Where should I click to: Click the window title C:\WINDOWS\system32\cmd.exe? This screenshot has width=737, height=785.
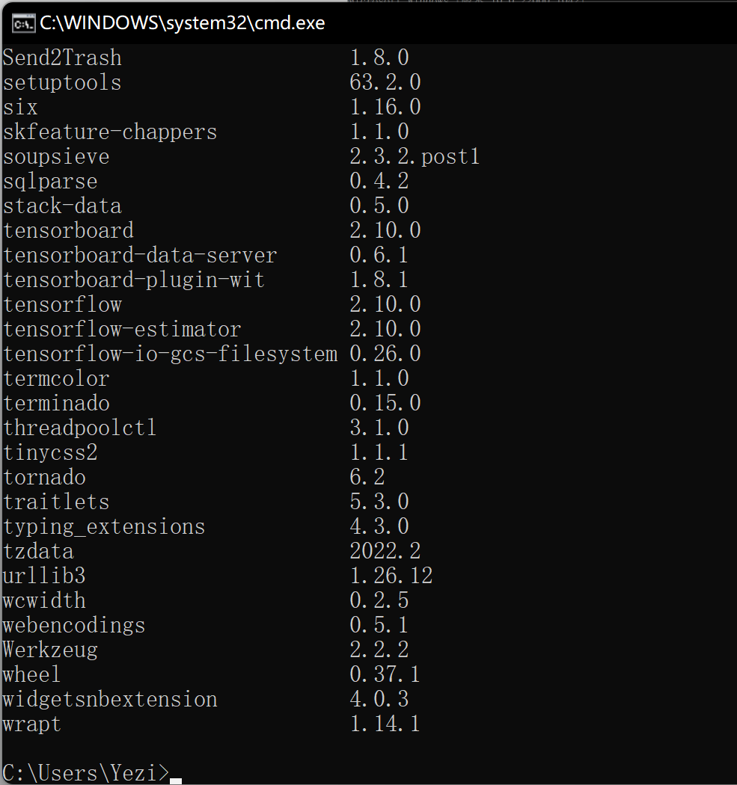[183, 23]
